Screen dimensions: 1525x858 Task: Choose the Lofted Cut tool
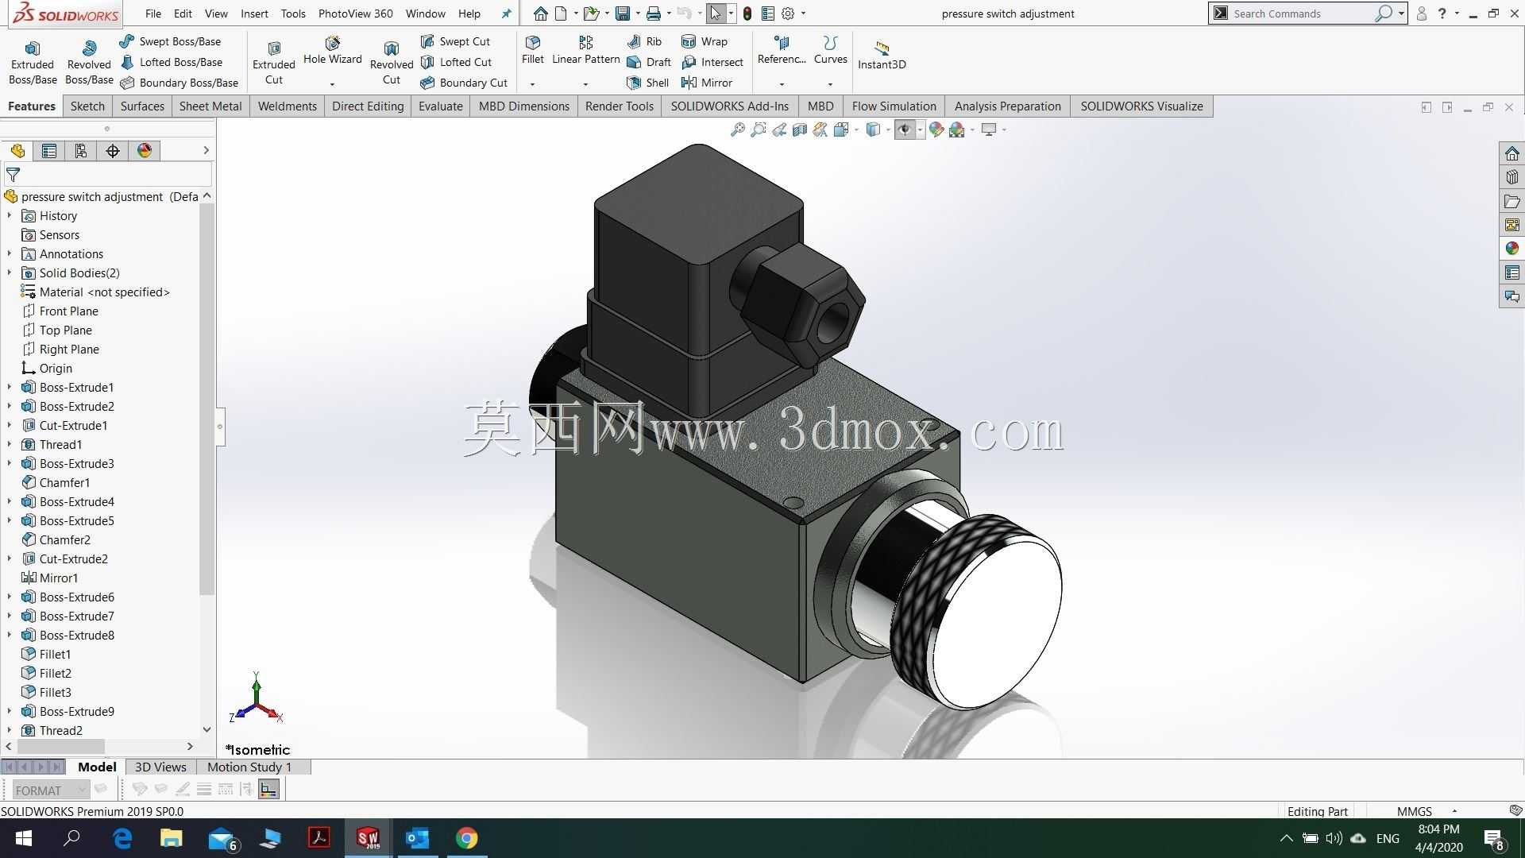(x=457, y=62)
